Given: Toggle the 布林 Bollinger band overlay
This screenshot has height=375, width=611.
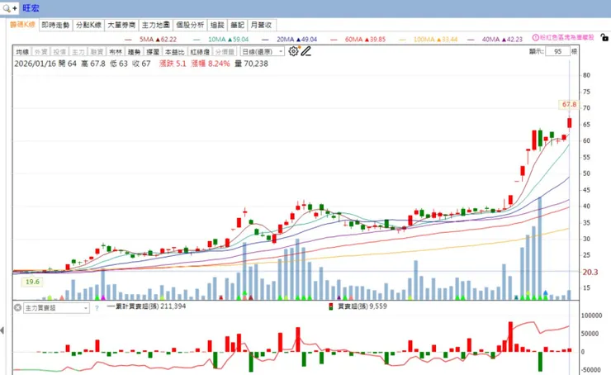Looking at the screenshot, I should (116, 51).
